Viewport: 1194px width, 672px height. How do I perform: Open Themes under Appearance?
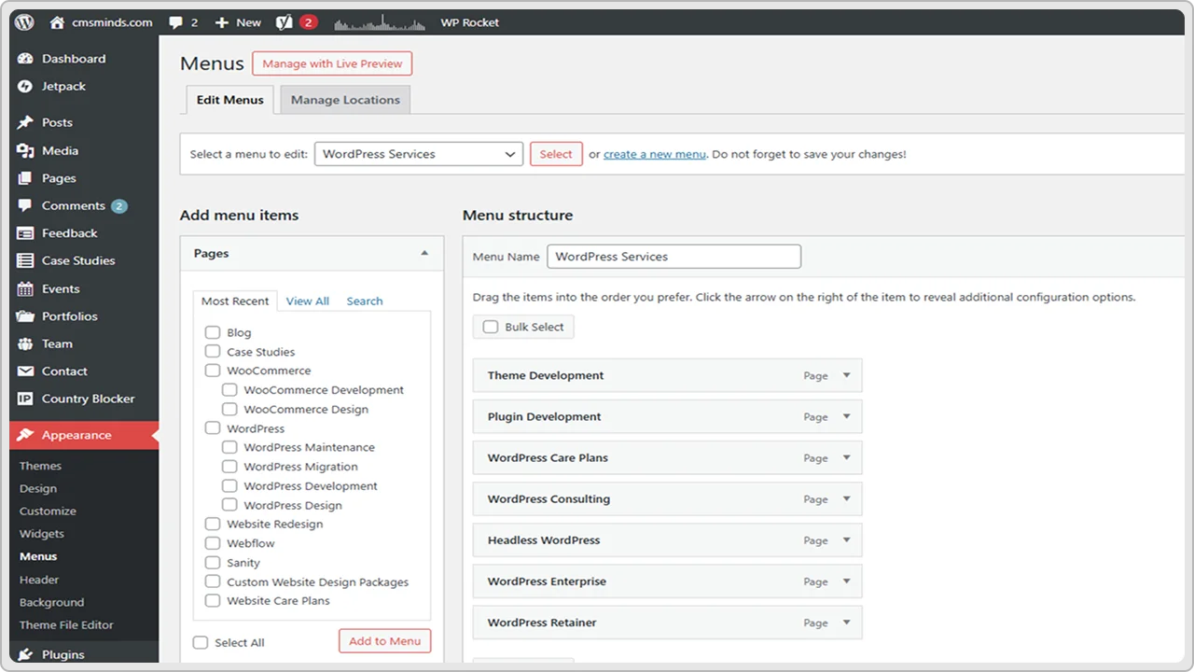(40, 466)
